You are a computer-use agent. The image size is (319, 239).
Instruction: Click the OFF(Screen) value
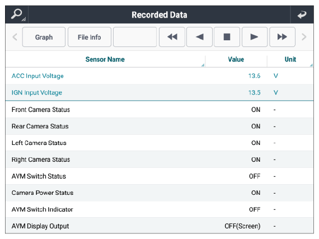coord(242,226)
